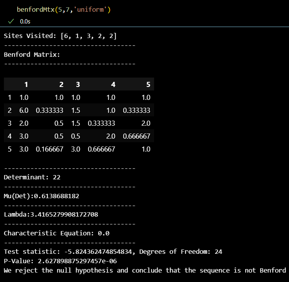Click the benfordMtx(5,7,'uniform') code line
Screen dimensions: 289x282
pyautogui.click(x=64, y=9)
